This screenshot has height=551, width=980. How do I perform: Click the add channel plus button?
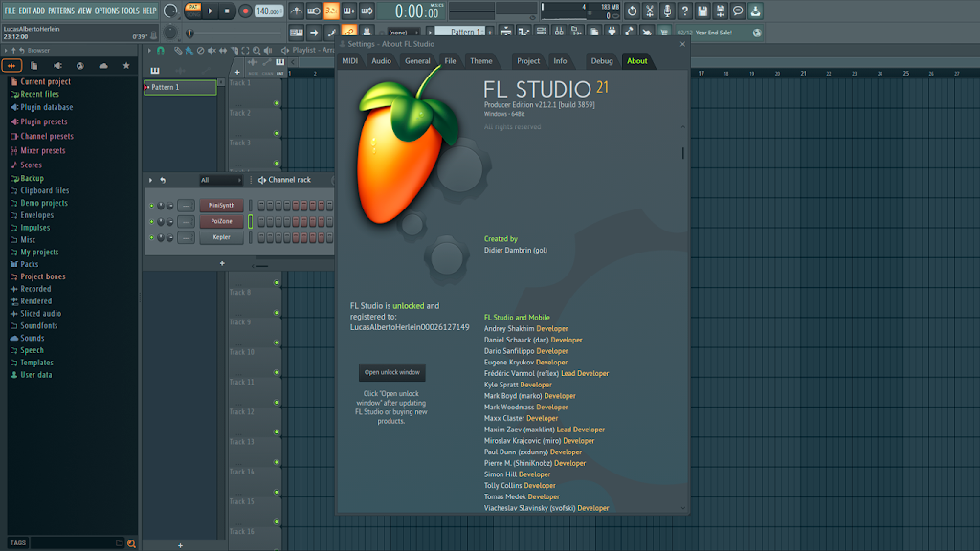[222, 264]
